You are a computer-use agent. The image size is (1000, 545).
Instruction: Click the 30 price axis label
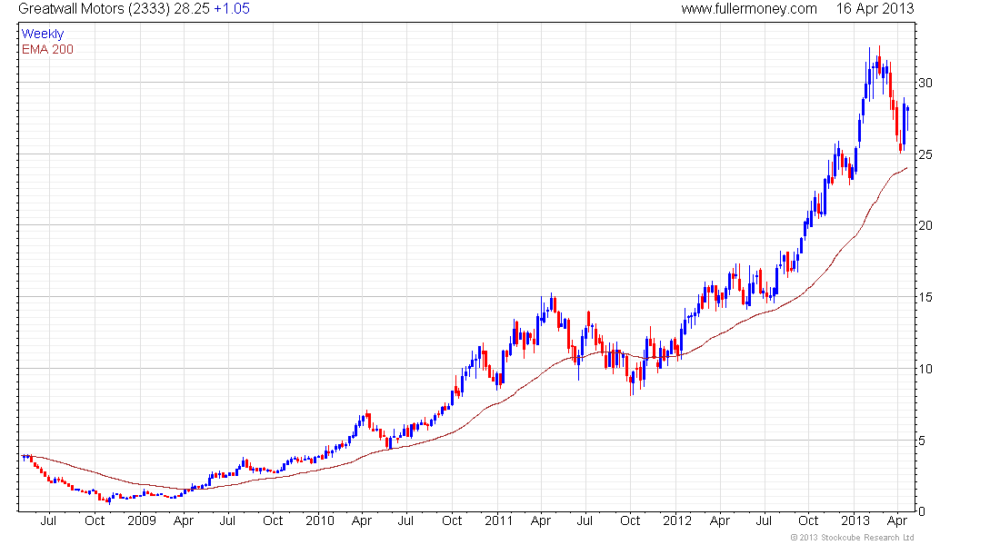pos(925,83)
